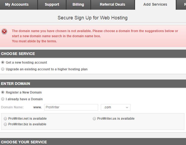Image resolution: width=186 pixels, height=145 pixels.
Task: Click the Domain Name text field
Action: coord(71,107)
